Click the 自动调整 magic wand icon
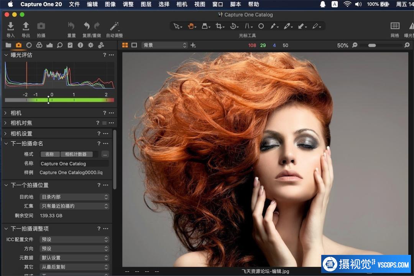This screenshot has height=276, width=414. (x=114, y=26)
